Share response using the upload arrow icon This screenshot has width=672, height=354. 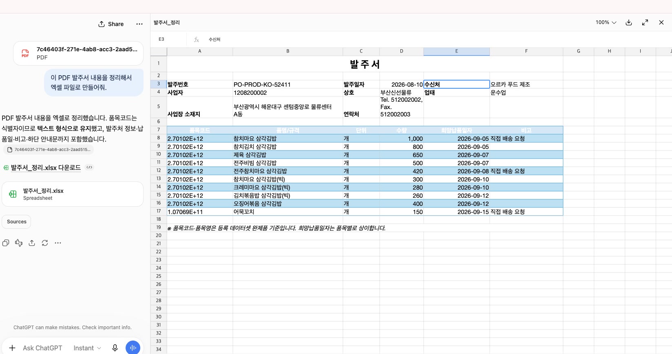[x=32, y=243]
